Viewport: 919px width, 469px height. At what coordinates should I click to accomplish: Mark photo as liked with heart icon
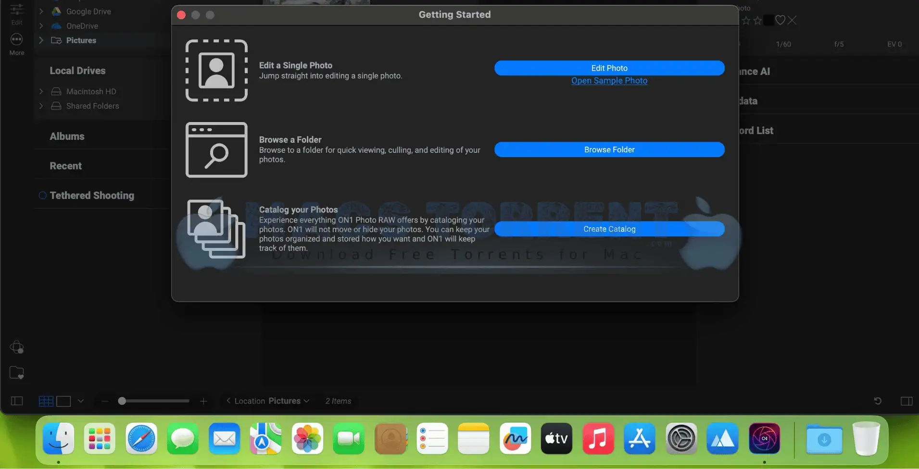click(780, 20)
